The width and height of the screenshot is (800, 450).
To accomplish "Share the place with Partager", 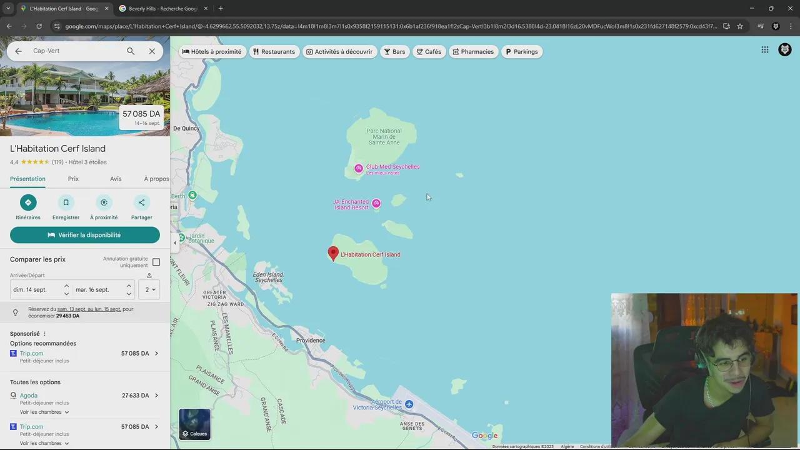I will tap(141, 202).
